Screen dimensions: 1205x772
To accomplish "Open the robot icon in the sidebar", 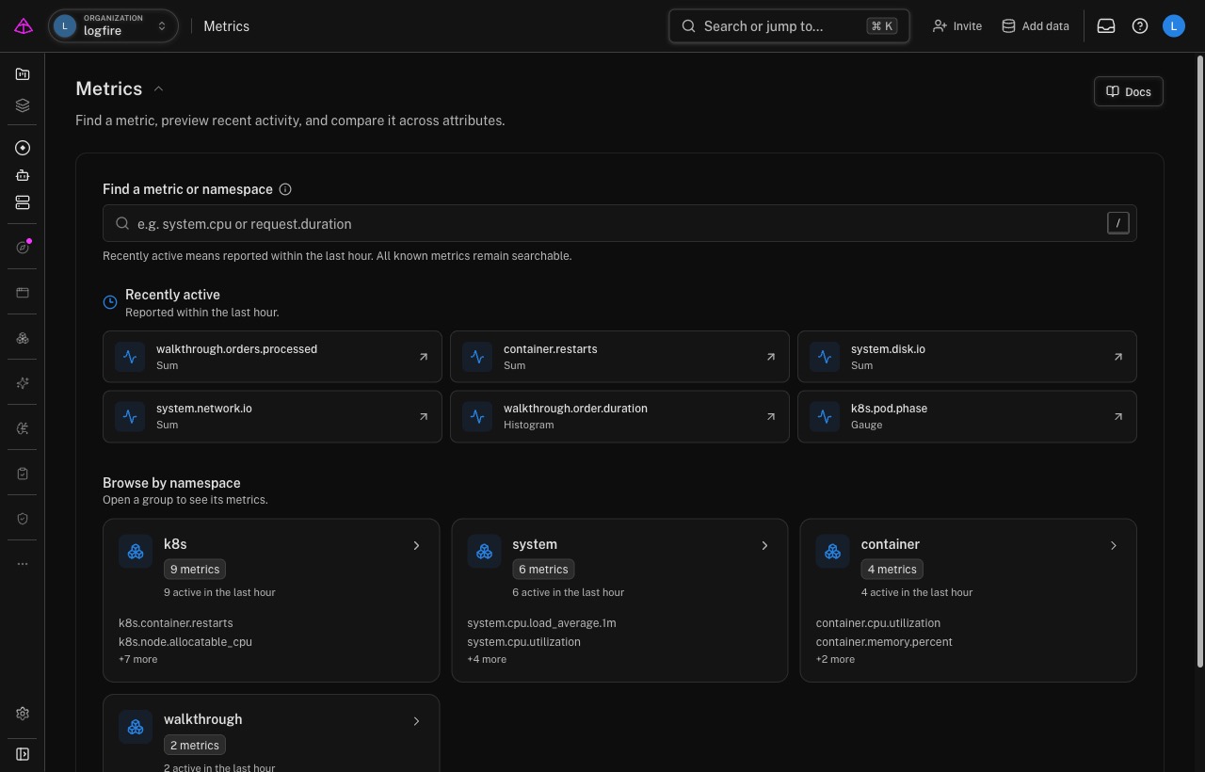I will 23,175.
